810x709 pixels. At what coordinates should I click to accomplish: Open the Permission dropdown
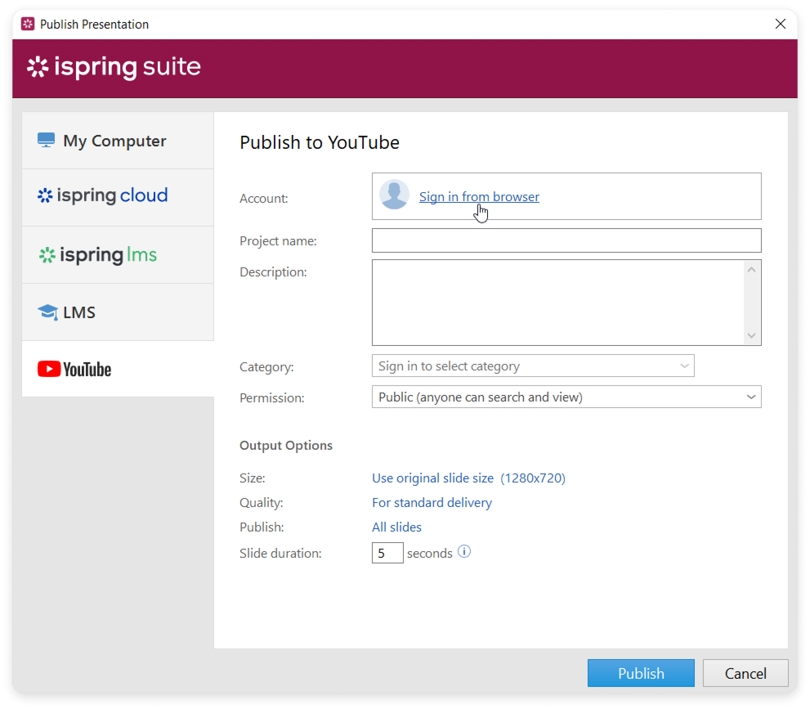pos(566,397)
